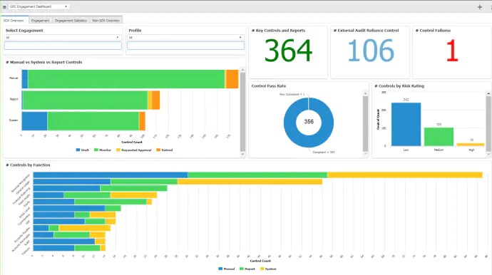This screenshot has height=275, width=492.
Task: Toggle the Requested Approval legend swatch
Action: pos(118,150)
